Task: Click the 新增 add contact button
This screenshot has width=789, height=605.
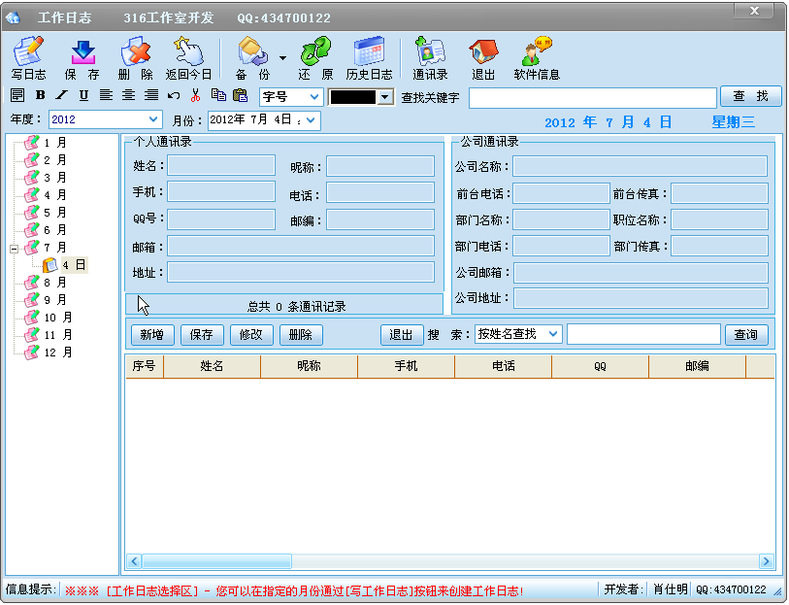Action: pos(153,334)
